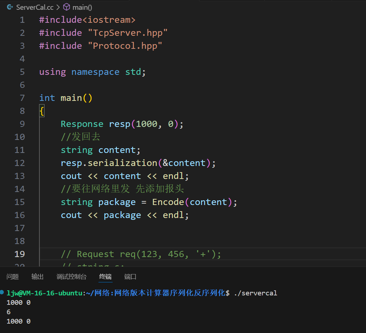Select the 终端 tab
The width and height of the screenshot is (366, 333).
pyautogui.click(x=105, y=277)
